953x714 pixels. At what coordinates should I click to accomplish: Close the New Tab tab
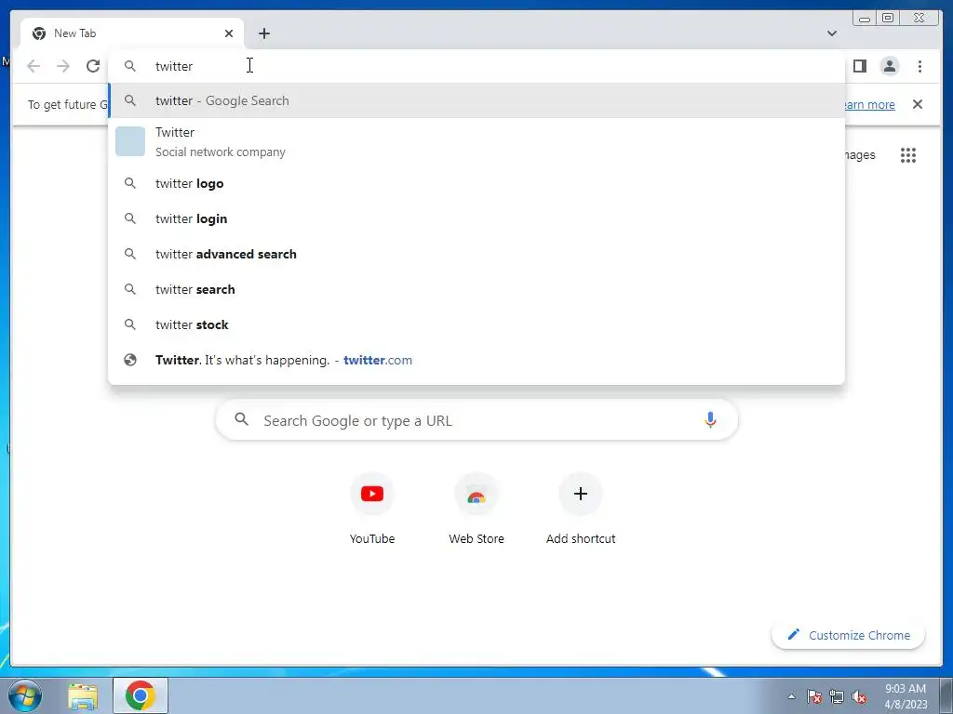click(x=229, y=33)
